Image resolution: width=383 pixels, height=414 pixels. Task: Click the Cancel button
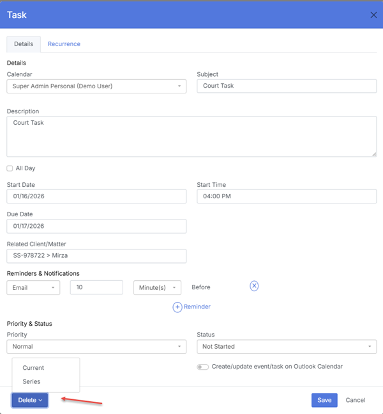pos(355,400)
